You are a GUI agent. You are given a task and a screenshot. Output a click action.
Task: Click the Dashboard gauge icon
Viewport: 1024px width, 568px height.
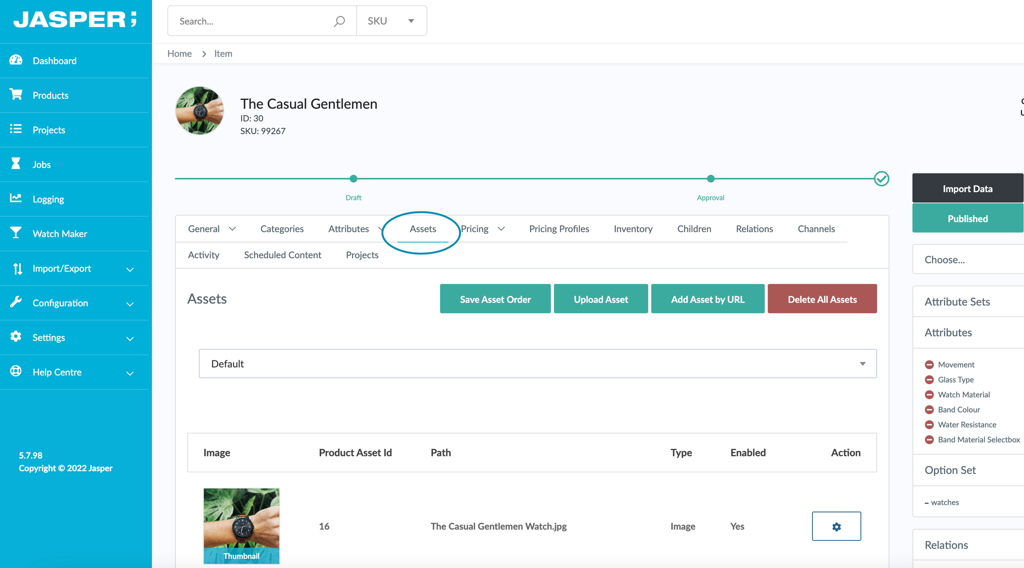(x=16, y=60)
